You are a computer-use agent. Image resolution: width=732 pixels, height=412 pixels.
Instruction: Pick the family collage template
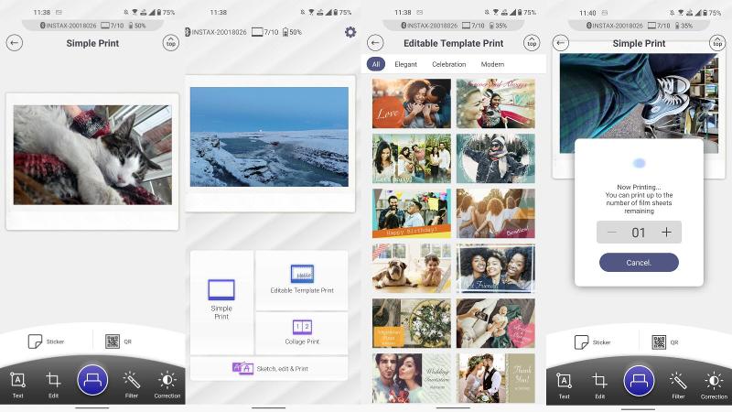coord(412,158)
